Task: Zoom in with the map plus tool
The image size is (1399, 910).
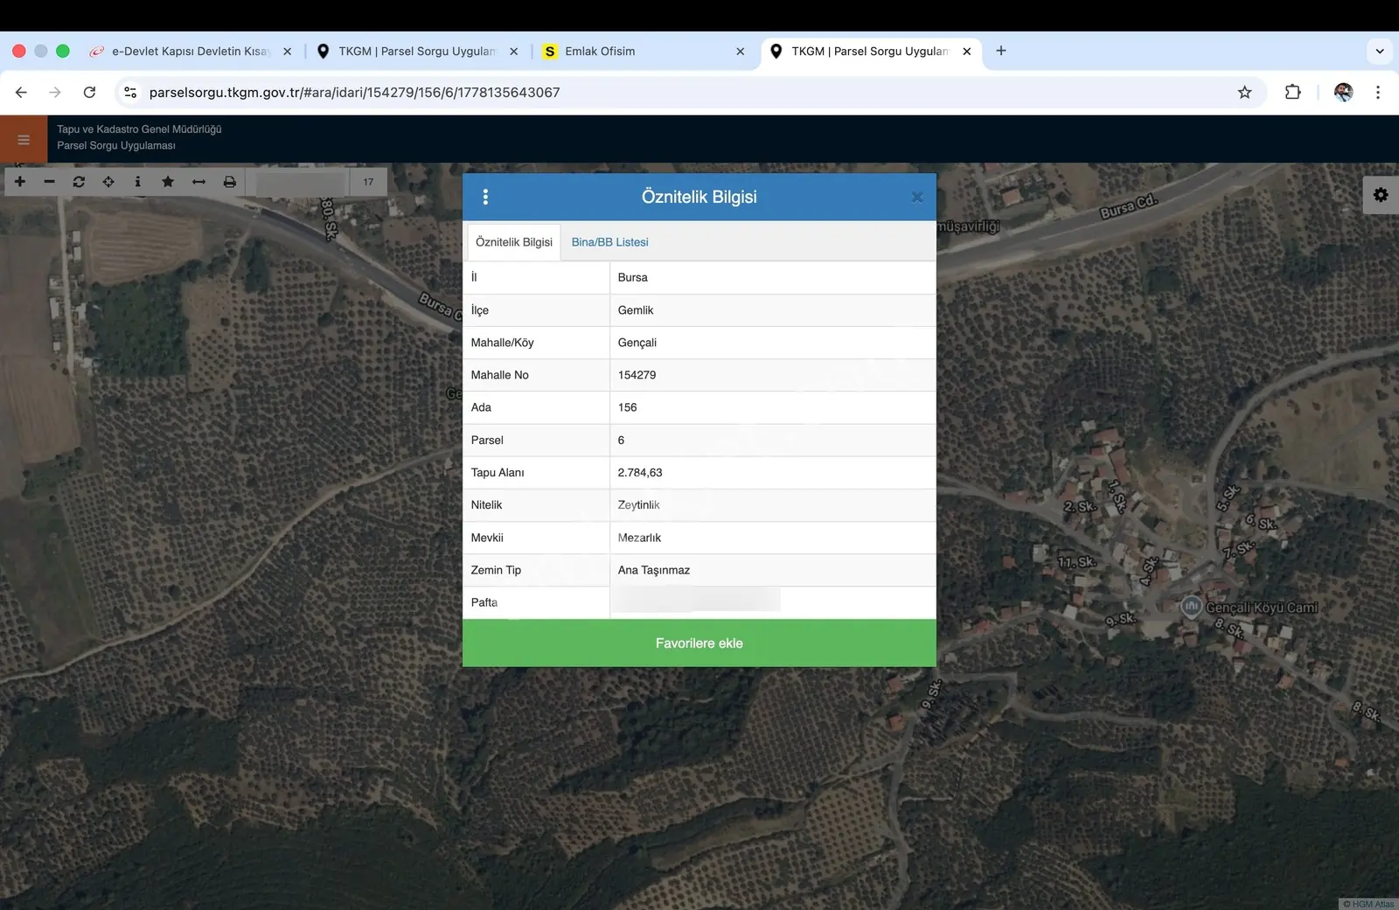Action: [x=20, y=182]
